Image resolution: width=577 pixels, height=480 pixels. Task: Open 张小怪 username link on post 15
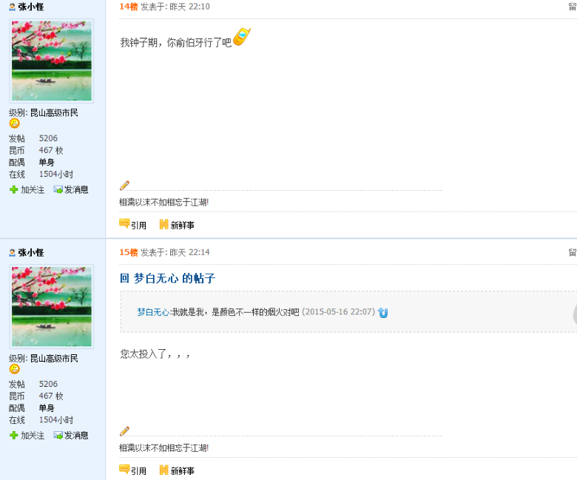pos(30,252)
